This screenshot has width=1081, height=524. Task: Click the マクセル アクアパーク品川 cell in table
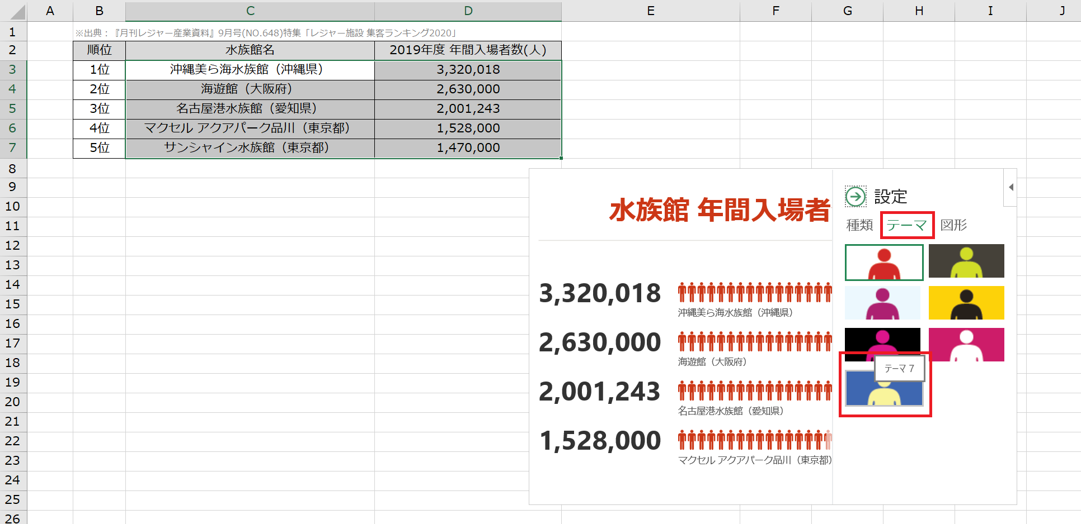250,128
